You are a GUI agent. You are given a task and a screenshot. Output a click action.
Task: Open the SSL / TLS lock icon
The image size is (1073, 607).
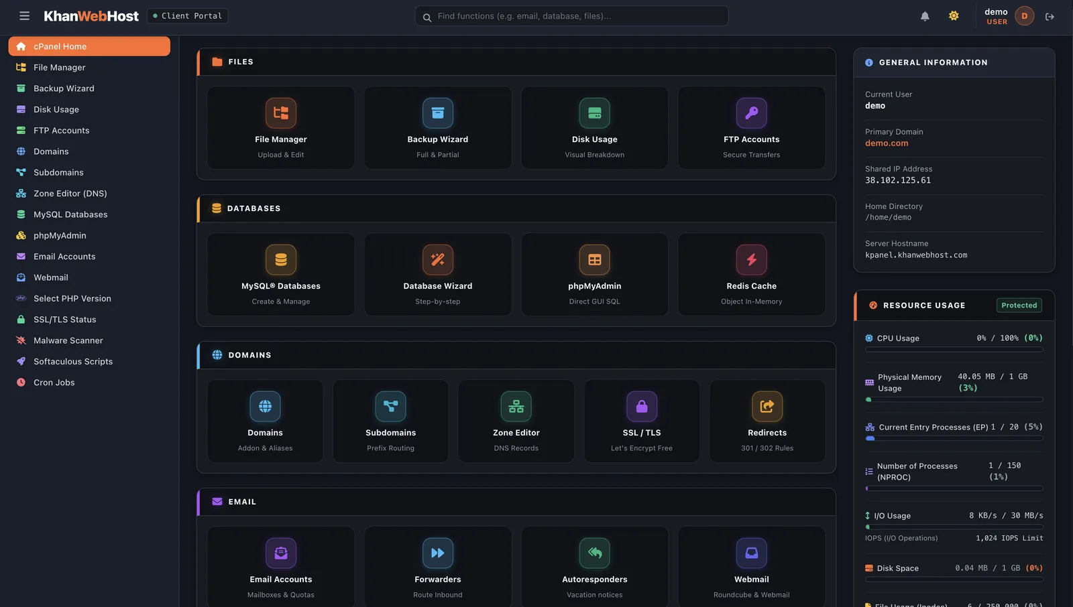pos(642,407)
